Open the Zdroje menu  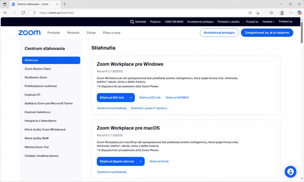(x=91, y=33)
